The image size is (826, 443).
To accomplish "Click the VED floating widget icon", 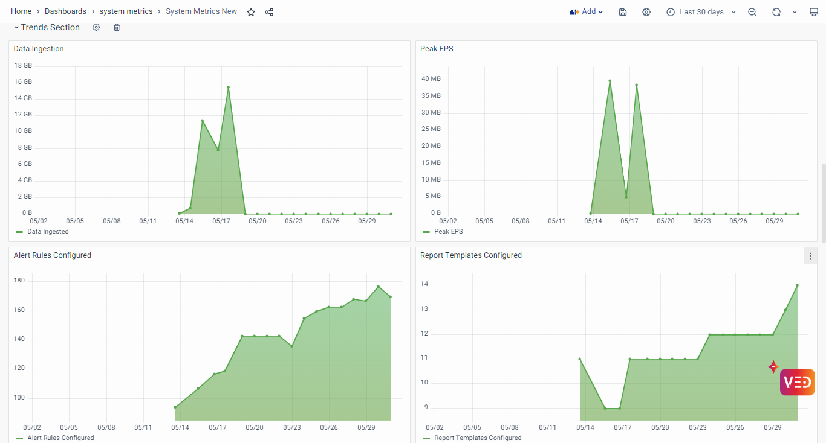I will (797, 382).
